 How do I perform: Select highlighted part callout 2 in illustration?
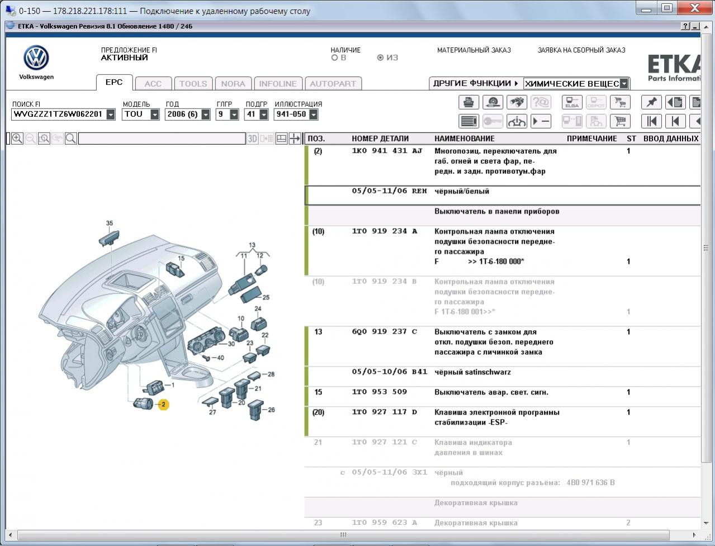pyautogui.click(x=163, y=404)
